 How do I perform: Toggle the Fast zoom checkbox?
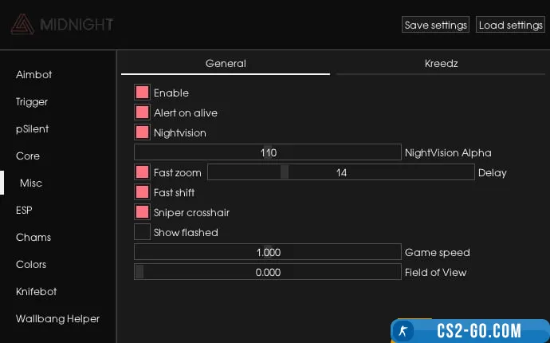click(x=142, y=172)
